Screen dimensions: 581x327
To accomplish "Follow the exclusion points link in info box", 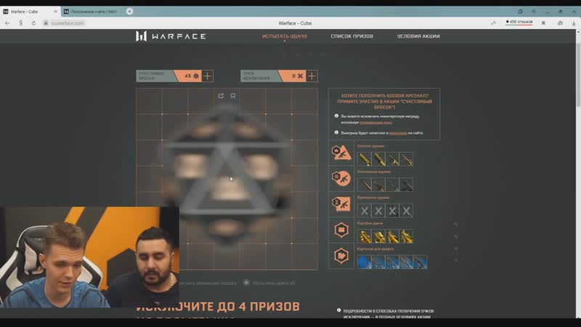I will click(375, 122).
